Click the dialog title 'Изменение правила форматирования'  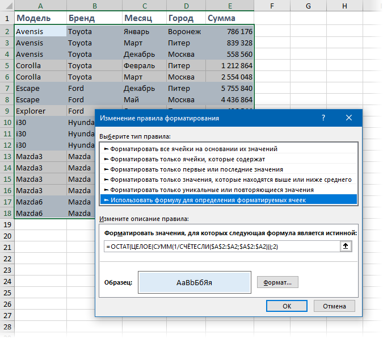pos(159,118)
